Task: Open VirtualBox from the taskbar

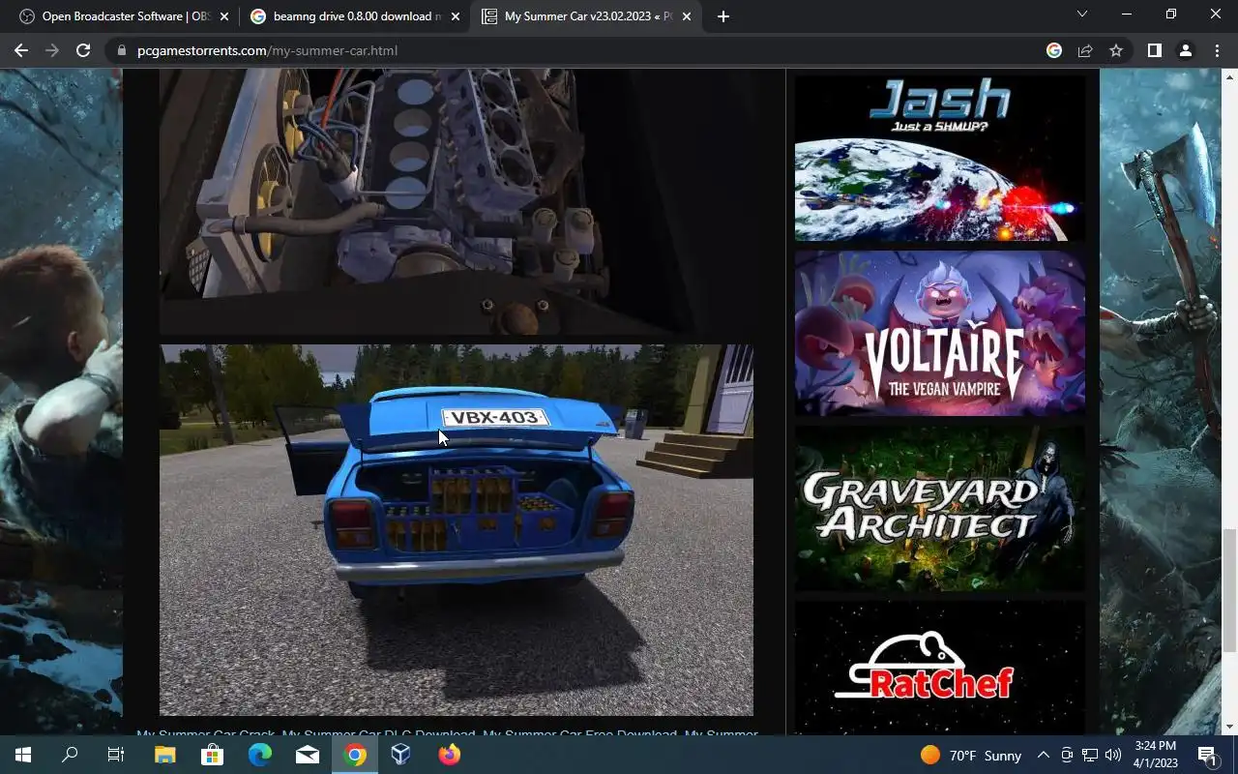Action: click(x=401, y=755)
